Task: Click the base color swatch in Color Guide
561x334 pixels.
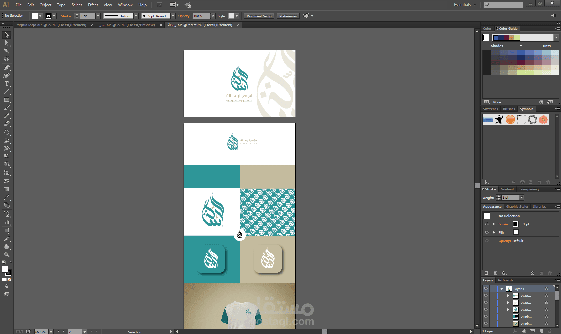Action: tap(486, 38)
